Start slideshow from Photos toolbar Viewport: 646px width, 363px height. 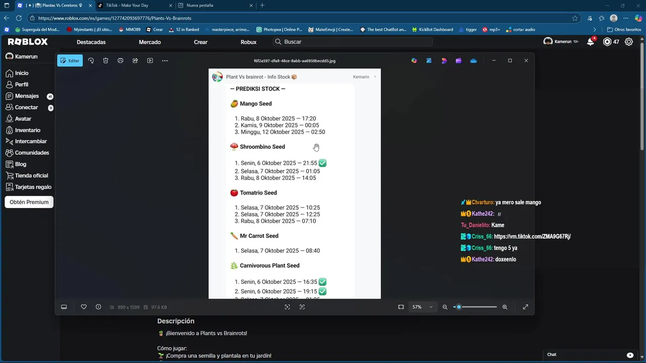(150, 60)
